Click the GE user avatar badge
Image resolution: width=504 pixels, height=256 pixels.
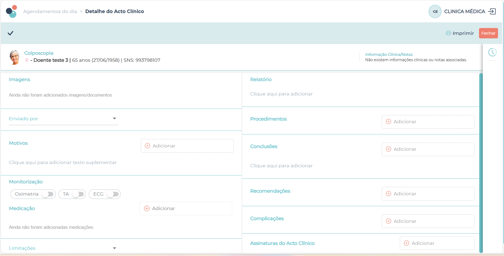[435, 11]
